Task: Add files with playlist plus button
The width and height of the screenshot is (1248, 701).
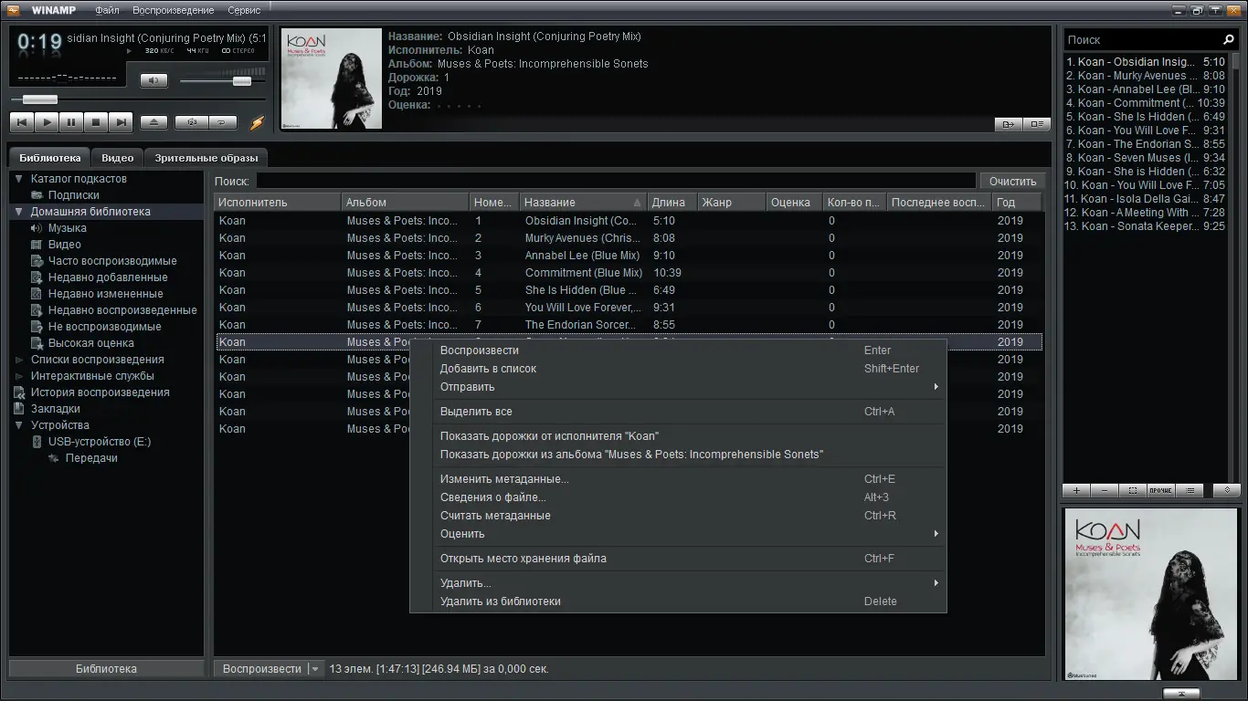Action: pos(1076,490)
